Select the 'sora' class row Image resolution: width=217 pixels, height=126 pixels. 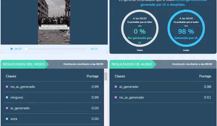52,119
